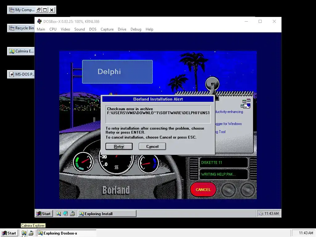Click the Borland logo on the steering wheel
This screenshot has width=316, height=237.
point(116,190)
